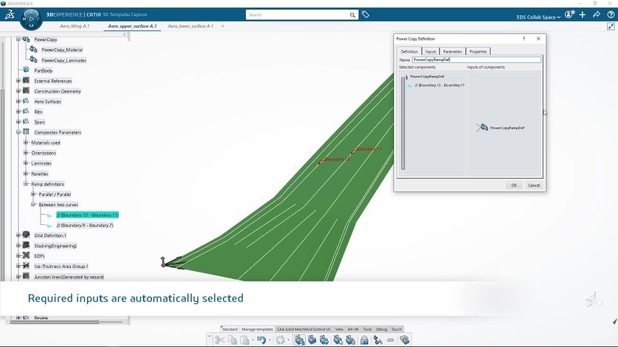Image resolution: width=618 pixels, height=347 pixels.
Task: Click the lock icon in the bottom toolbar
Action: coord(364,340)
